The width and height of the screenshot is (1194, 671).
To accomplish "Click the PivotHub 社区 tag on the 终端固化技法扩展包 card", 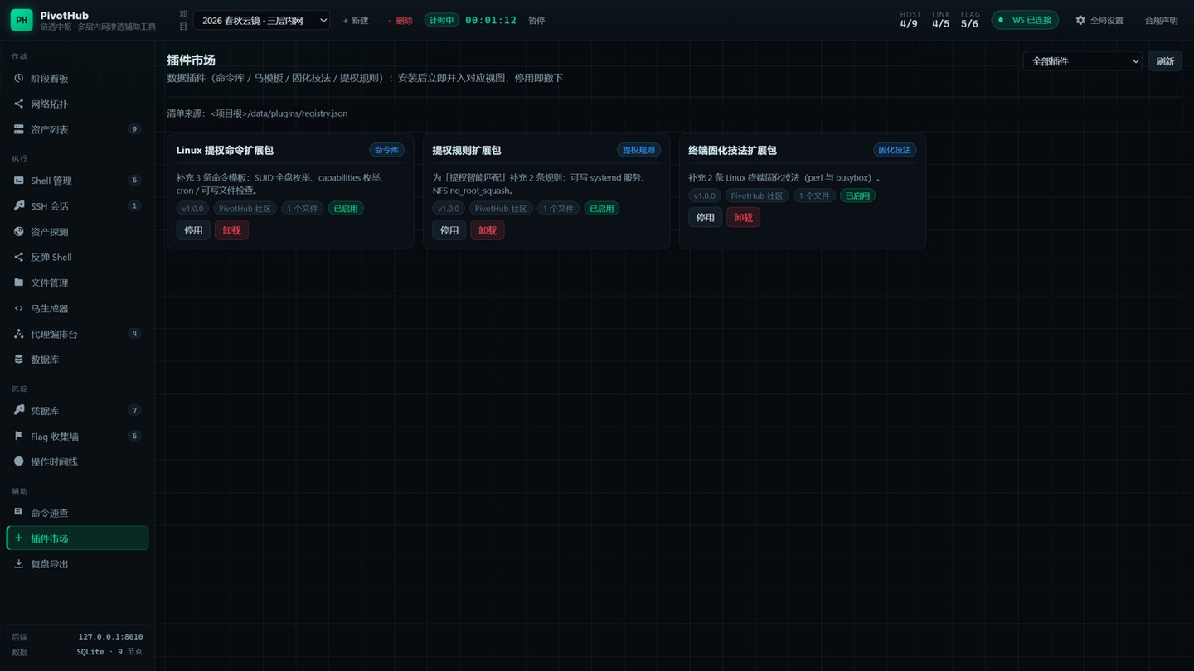I will [x=757, y=196].
